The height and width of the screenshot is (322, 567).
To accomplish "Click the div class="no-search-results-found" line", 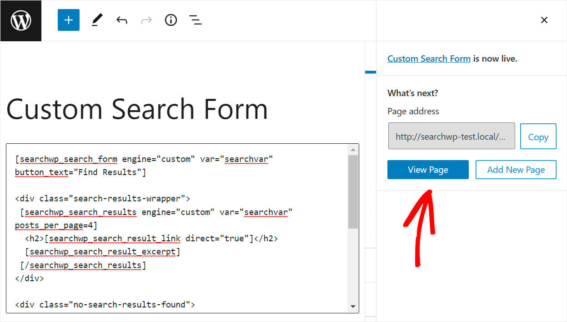I will [x=105, y=305].
